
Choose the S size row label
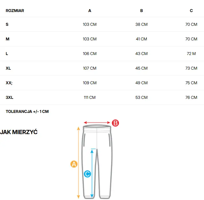tap(7, 24)
